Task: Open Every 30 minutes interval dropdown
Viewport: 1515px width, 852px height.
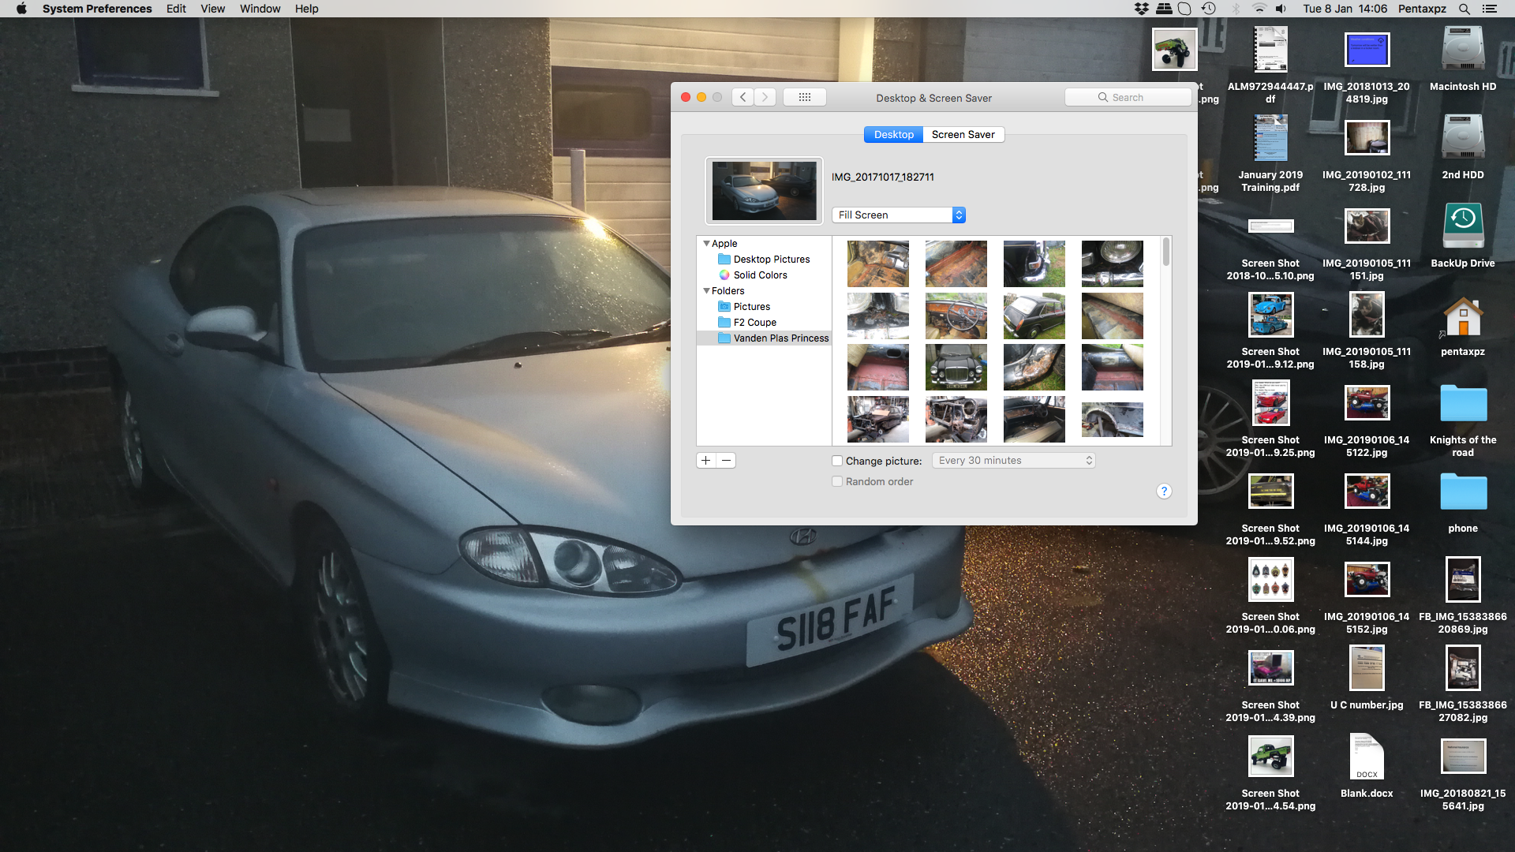Action: (1014, 461)
